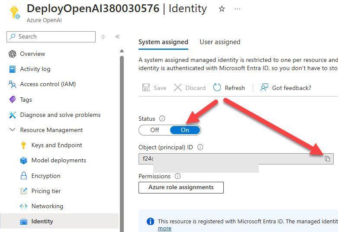Open Azure role assignments
The image size is (338, 232).
181,187
